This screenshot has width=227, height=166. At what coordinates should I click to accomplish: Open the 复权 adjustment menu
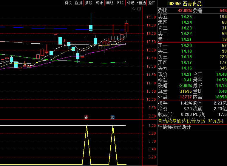tap(68, 3)
